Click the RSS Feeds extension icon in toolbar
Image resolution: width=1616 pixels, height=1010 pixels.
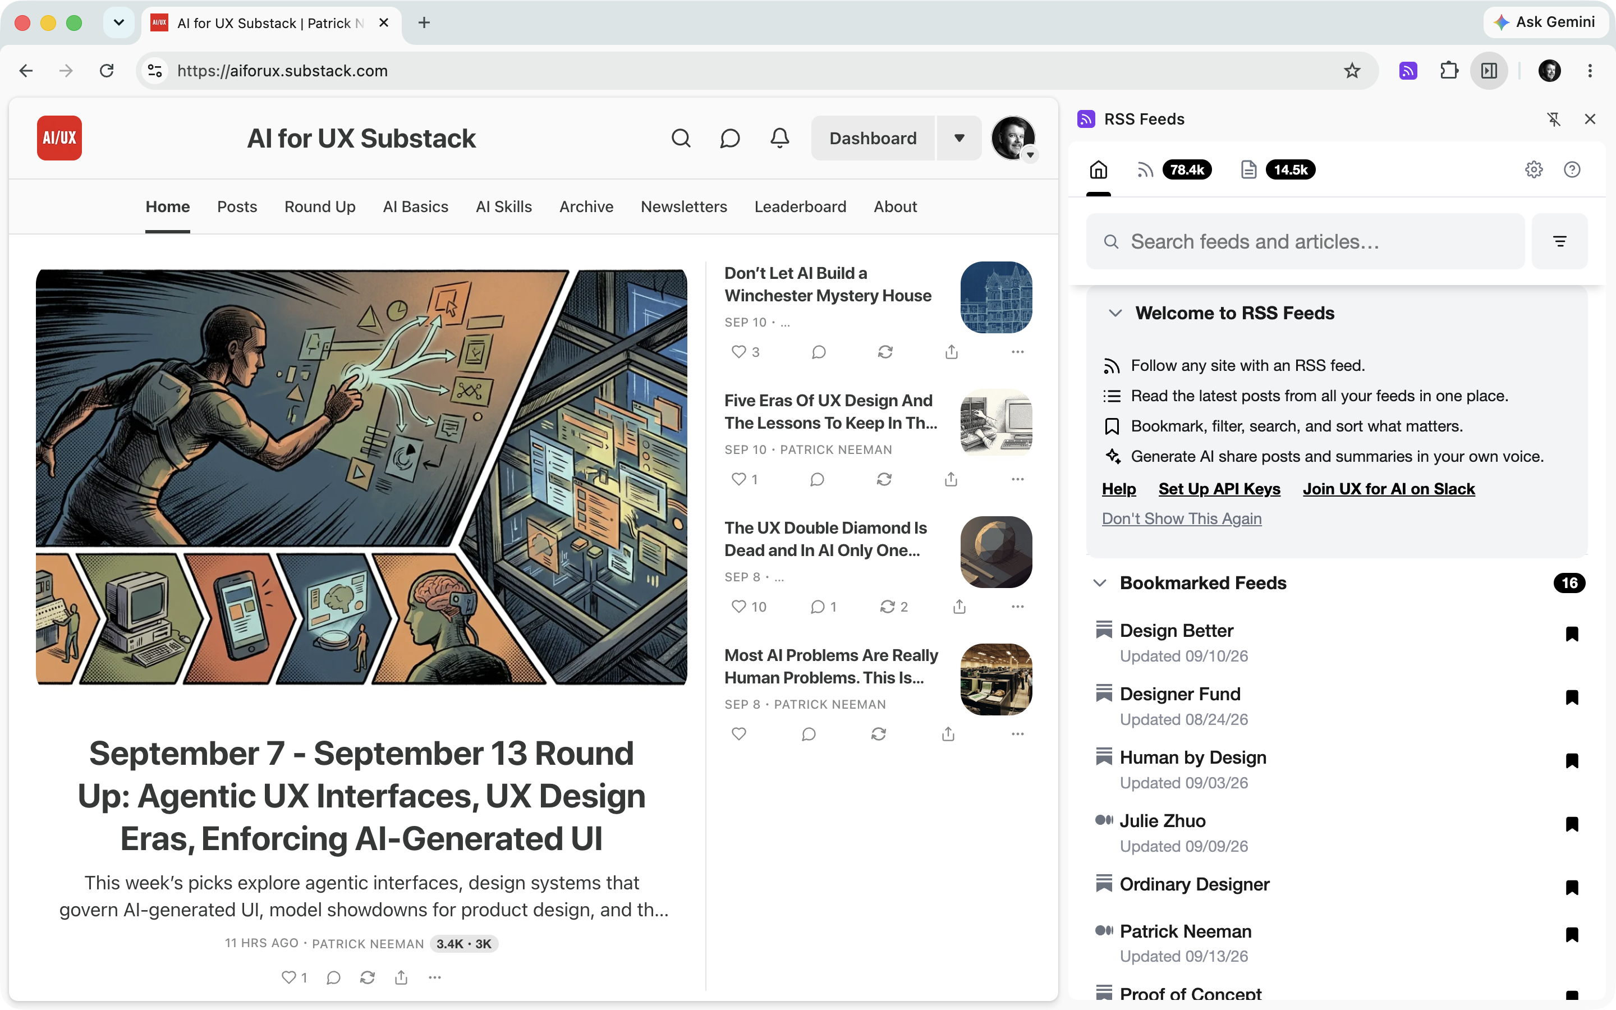click(1408, 71)
